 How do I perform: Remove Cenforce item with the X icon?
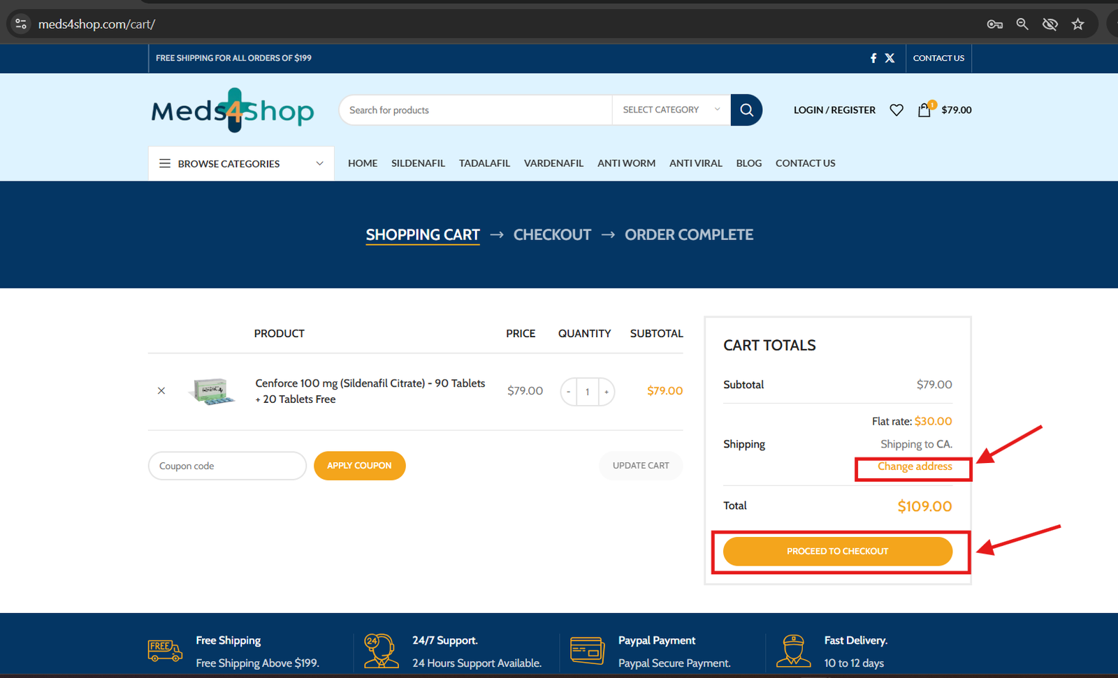pyautogui.click(x=161, y=391)
